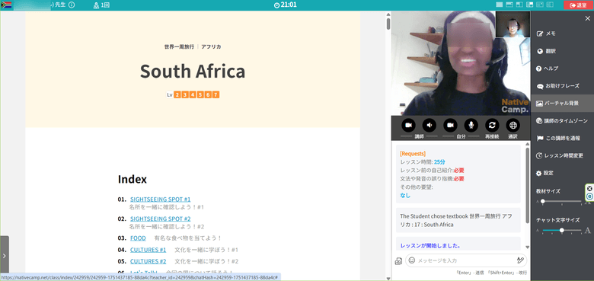The height and width of the screenshot is (281, 594).
Task: Select the sixth layout icon in header
Action: [550, 5]
